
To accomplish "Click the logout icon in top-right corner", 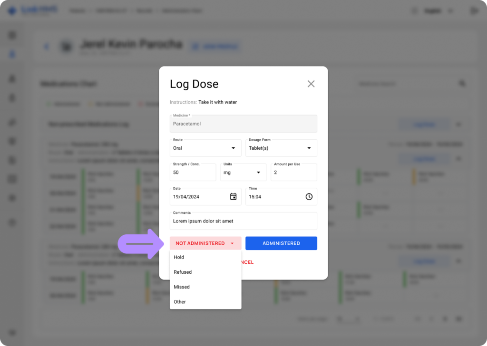I will [474, 10].
